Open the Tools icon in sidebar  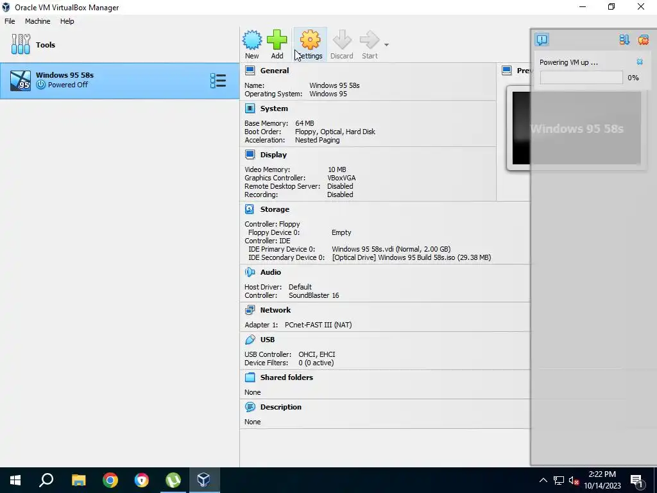(21, 44)
